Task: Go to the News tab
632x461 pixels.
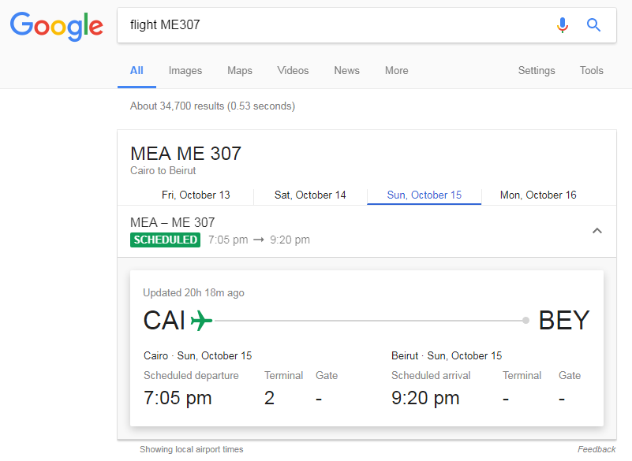Action: pyautogui.click(x=346, y=70)
